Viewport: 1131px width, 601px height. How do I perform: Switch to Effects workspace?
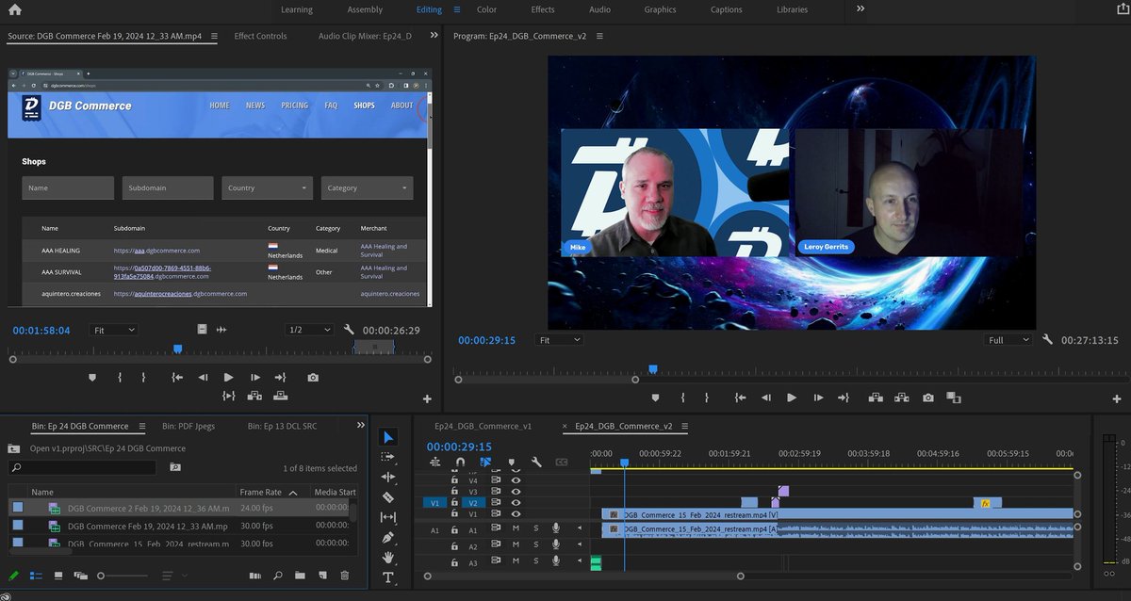[543, 9]
